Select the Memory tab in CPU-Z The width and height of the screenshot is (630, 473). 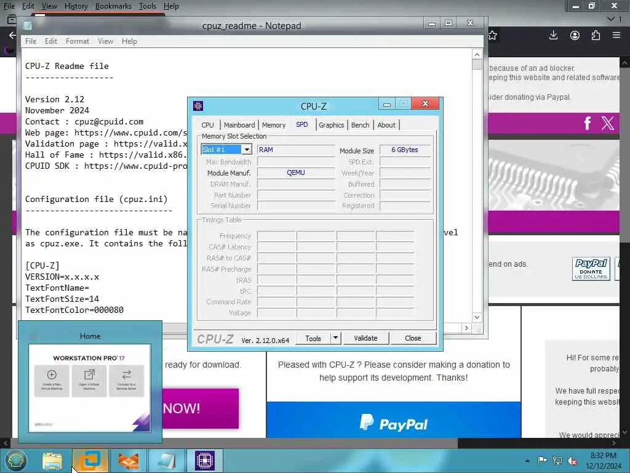click(x=274, y=125)
